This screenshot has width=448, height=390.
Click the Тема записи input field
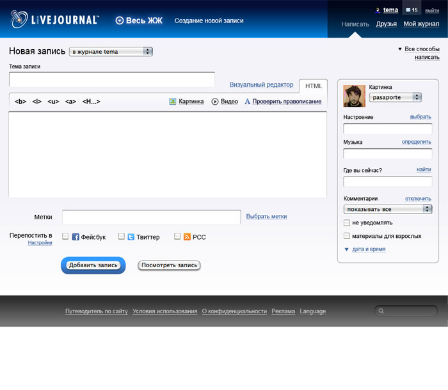(112, 79)
